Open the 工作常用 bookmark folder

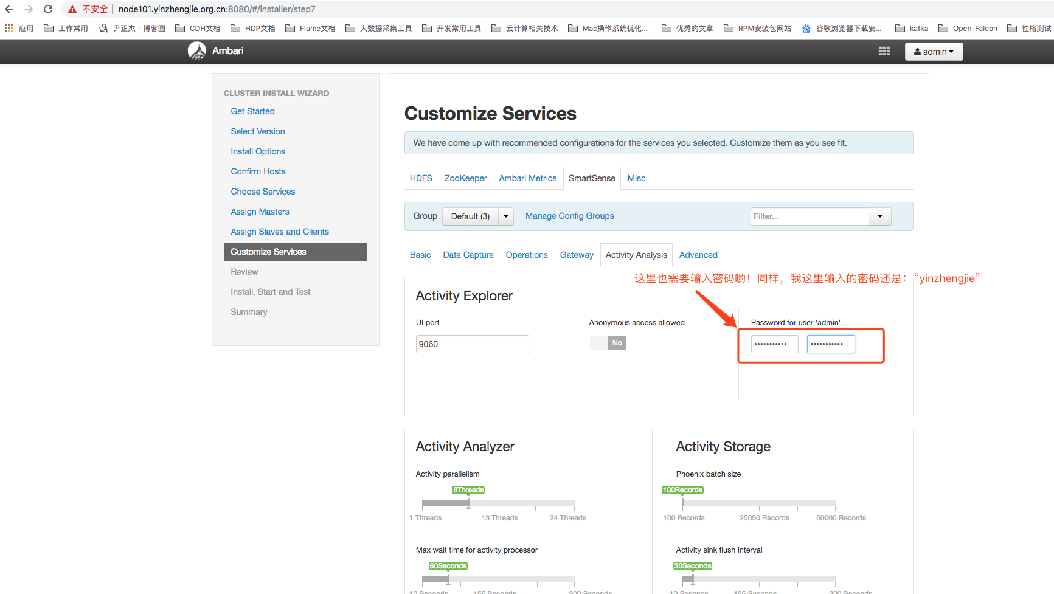pos(66,28)
